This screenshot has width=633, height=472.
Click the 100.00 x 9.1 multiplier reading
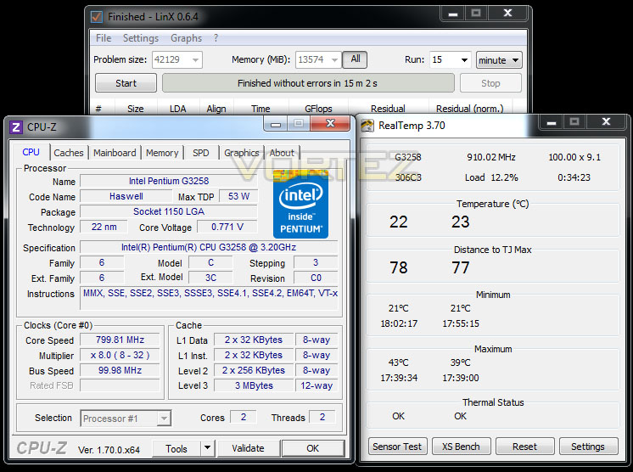pyautogui.click(x=574, y=157)
